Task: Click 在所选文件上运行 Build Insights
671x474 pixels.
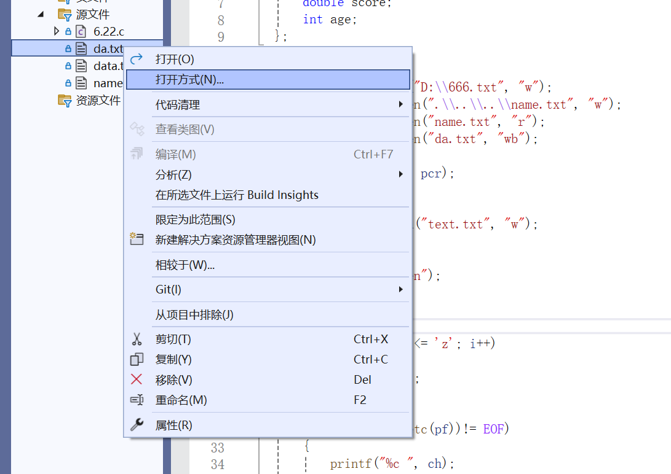Action: coord(237,195)
